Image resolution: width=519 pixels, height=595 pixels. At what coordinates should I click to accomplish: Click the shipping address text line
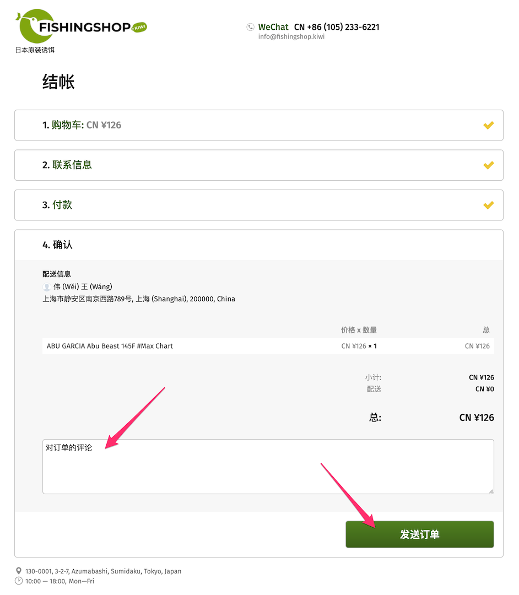point(138,299)
